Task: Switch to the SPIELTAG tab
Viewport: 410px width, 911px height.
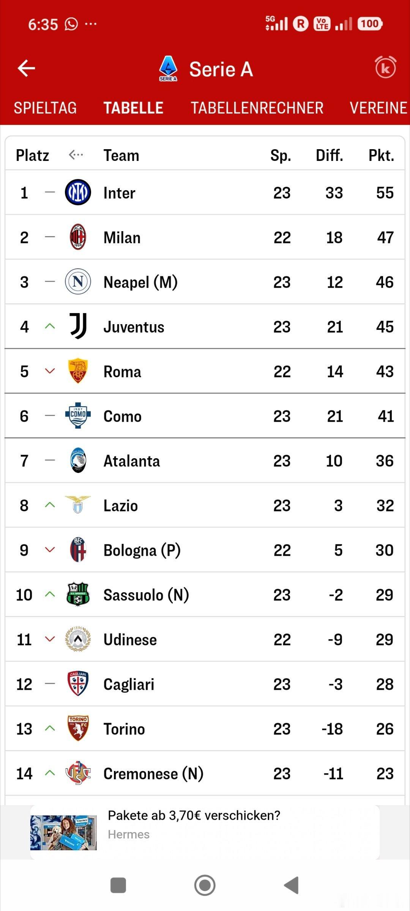Action: pos(45,108)
